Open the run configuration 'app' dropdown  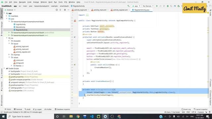(x=136, y=6)
